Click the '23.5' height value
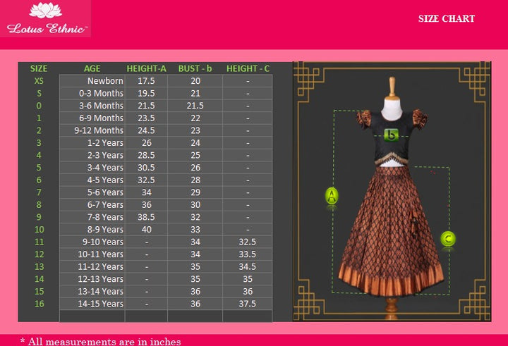 click(146, 118)
